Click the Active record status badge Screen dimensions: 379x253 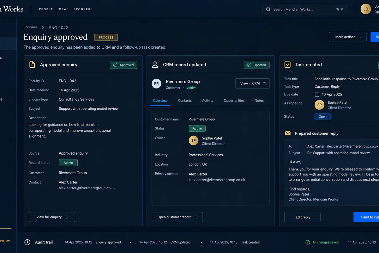point(68,163)
